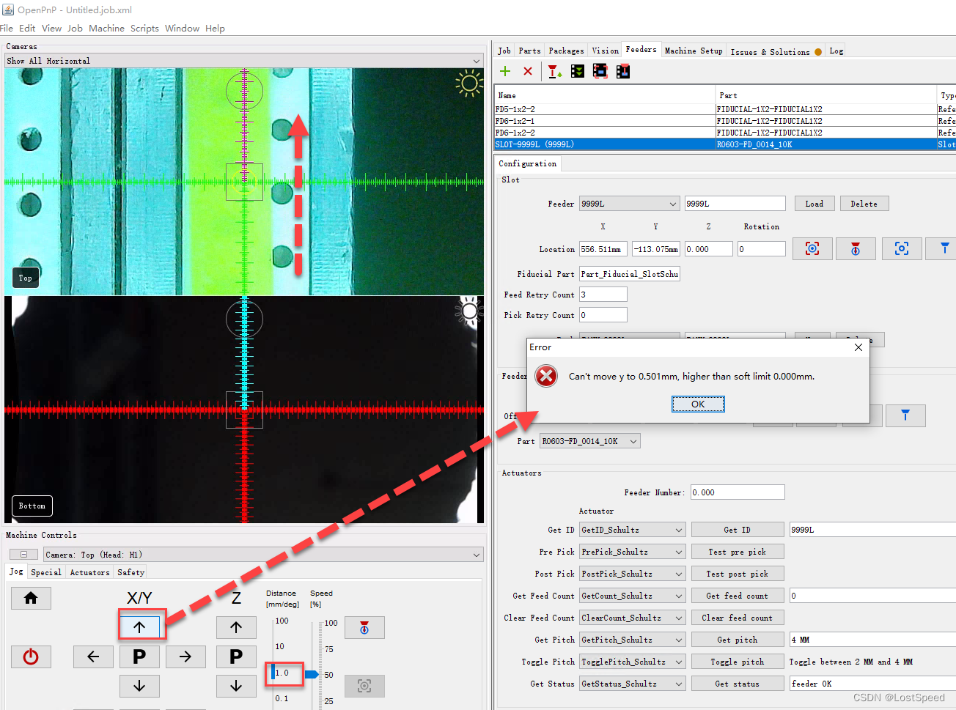956x710 pixels.
Task: Select feeder row FD5-1x2-2
Action: coord(725,109)
